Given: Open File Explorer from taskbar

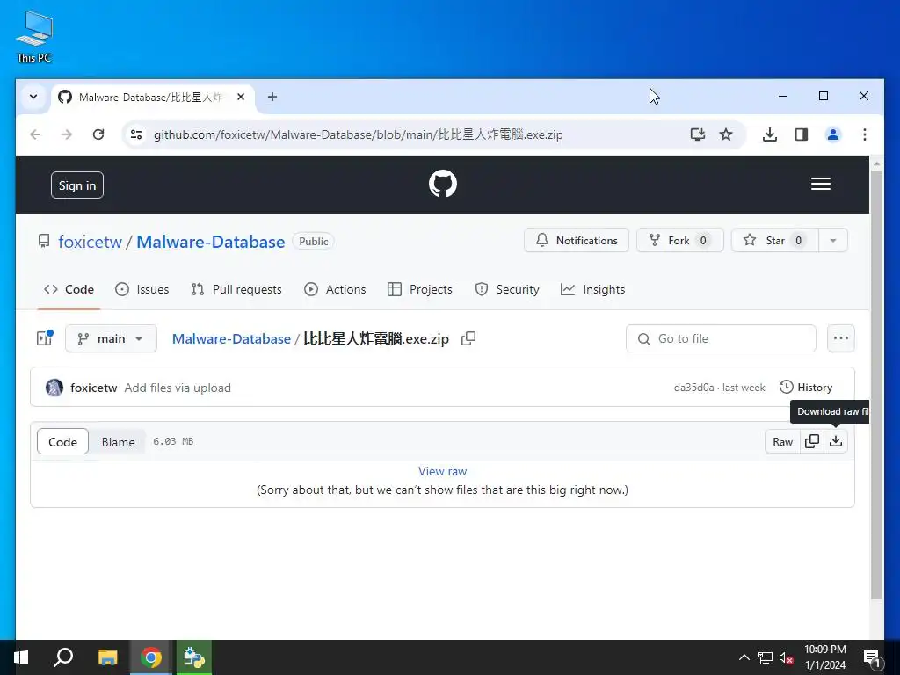Looking at the screenshot, I should [107, 657].
